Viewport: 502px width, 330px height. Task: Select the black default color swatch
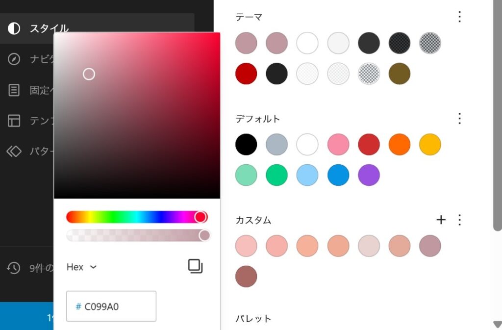click(x=246, y=144)
